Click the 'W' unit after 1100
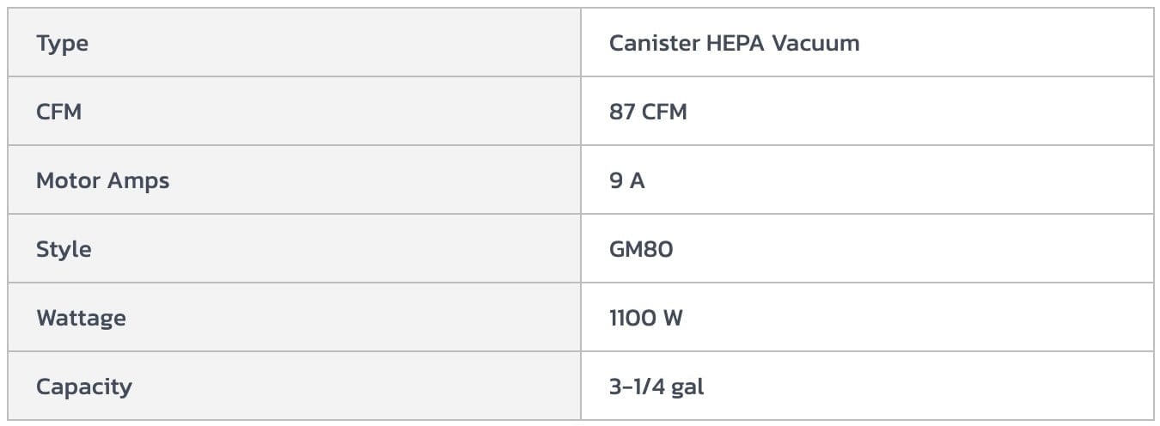This screenshot has width=1160, height=426. click(x=673, y=318)
